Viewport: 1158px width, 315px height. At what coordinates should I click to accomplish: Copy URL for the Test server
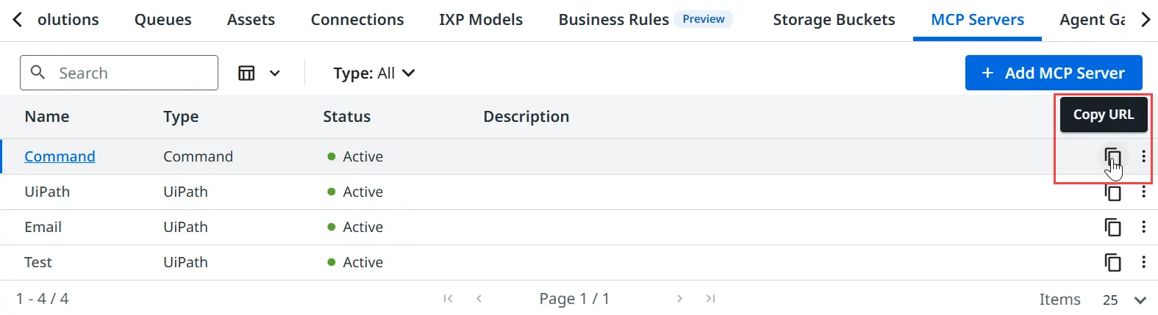tap(1113, 262)
